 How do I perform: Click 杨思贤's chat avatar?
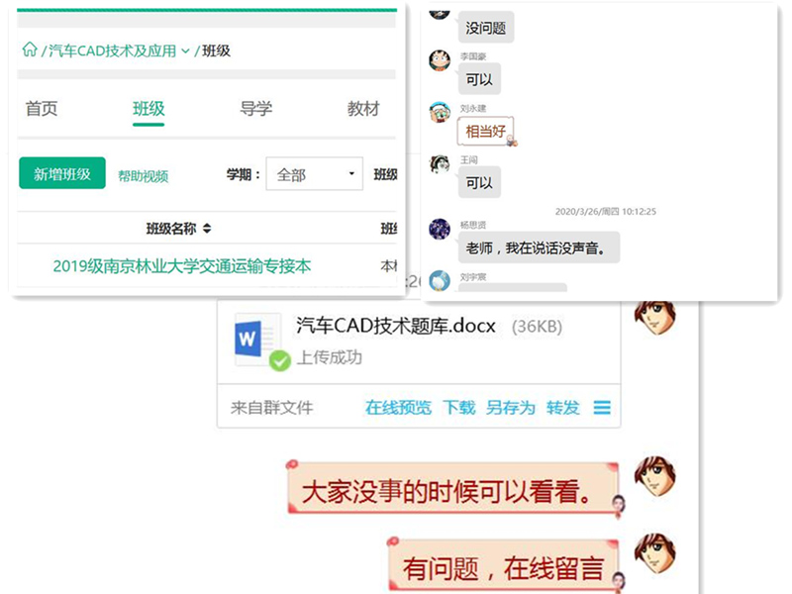[x=440, y=229]
